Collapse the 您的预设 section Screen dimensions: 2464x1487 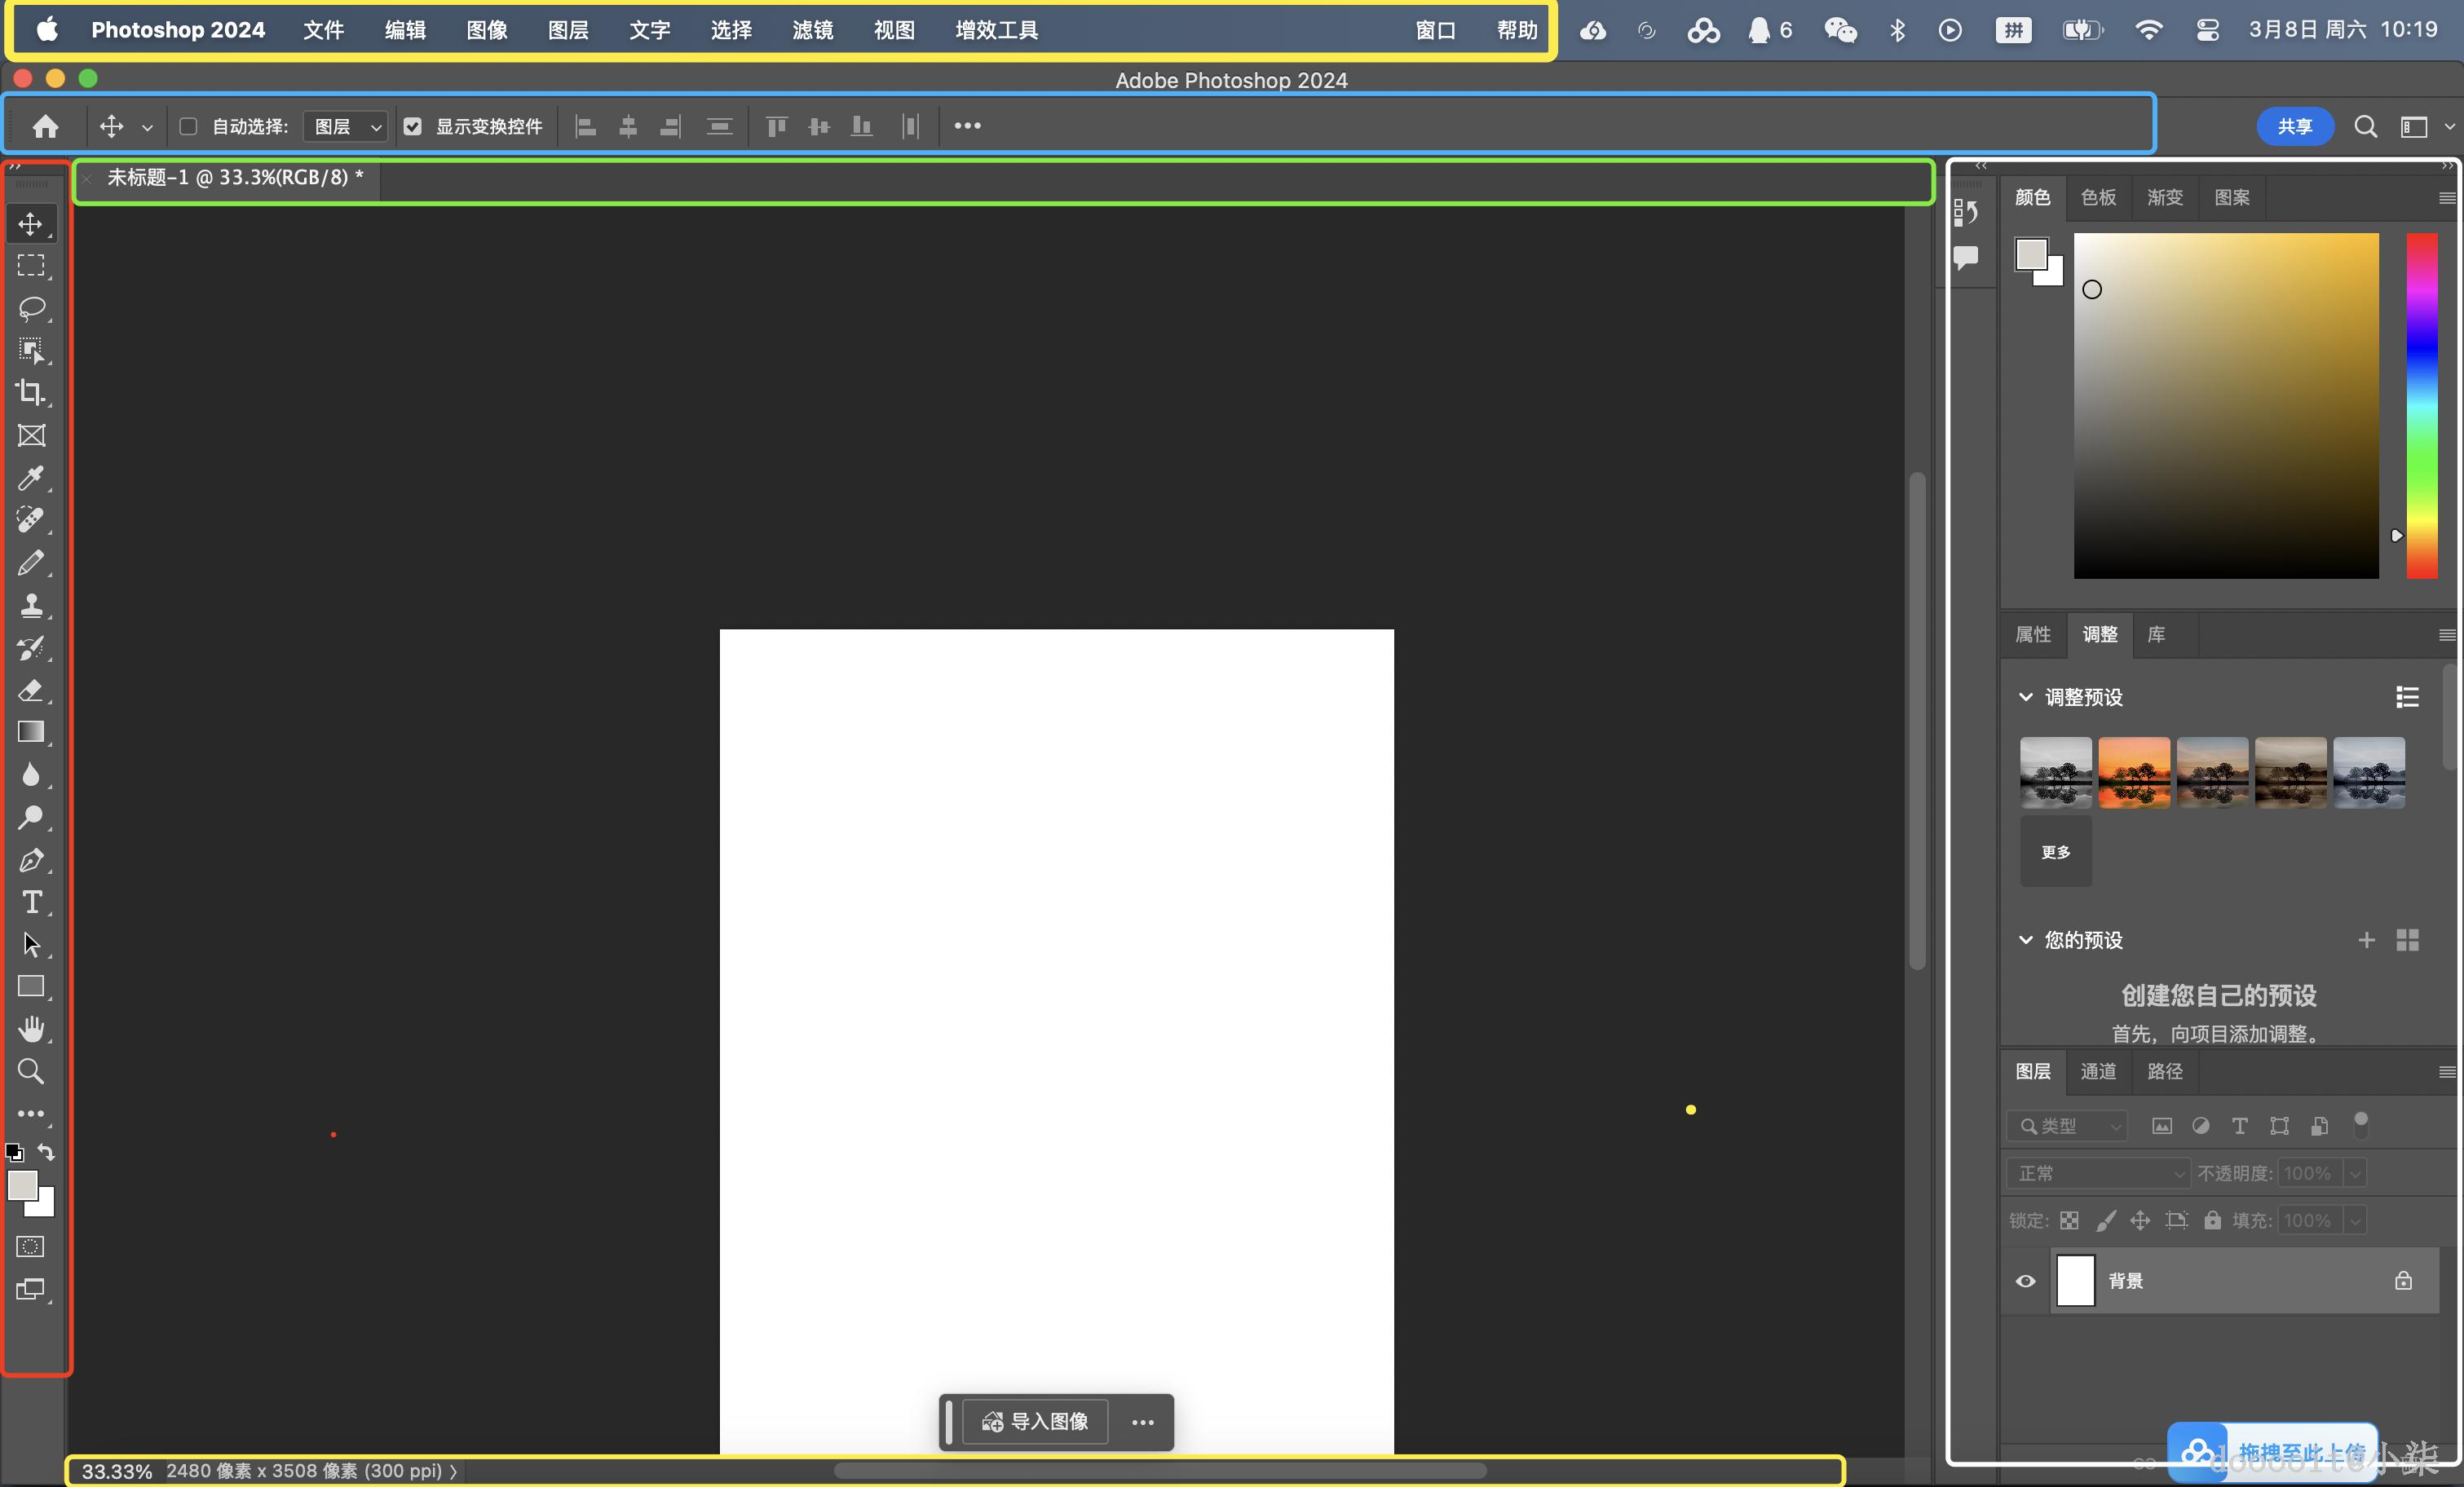click(x=2025, y=940)
